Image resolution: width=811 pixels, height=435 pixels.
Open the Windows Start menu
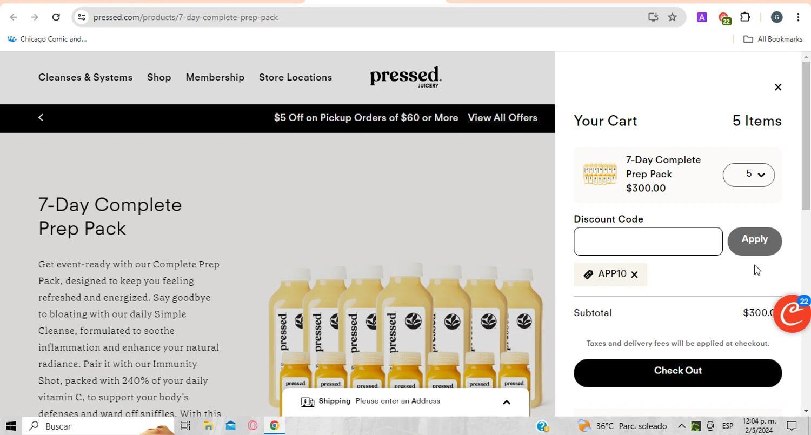click(x=11, y=426)
